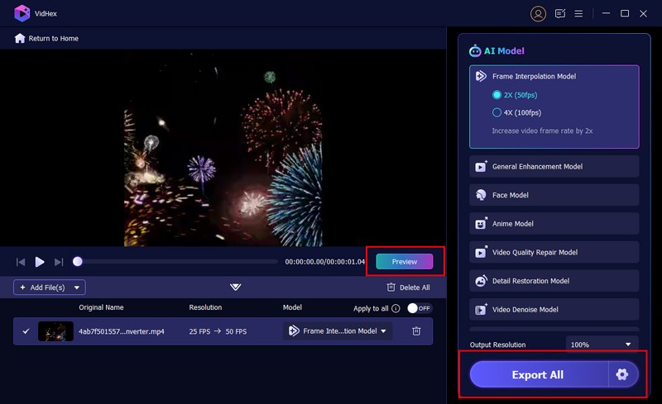662x404 pixels.
Task: Click the Return to Home link
Action: point(46,38)
